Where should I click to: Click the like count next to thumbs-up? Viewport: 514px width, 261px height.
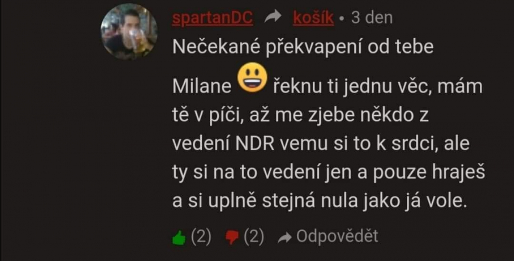(200, 237)
